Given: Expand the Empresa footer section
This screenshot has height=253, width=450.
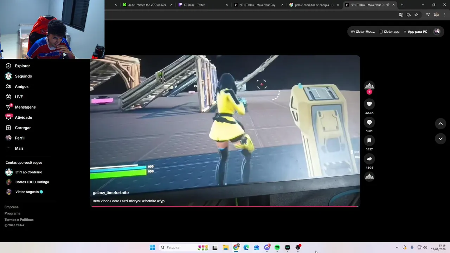Looking at the screenshot, I should tap(12, 207).
